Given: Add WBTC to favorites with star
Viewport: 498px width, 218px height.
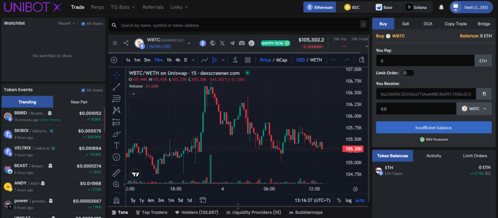Looking at the screenshot, I should coord(115,43).
